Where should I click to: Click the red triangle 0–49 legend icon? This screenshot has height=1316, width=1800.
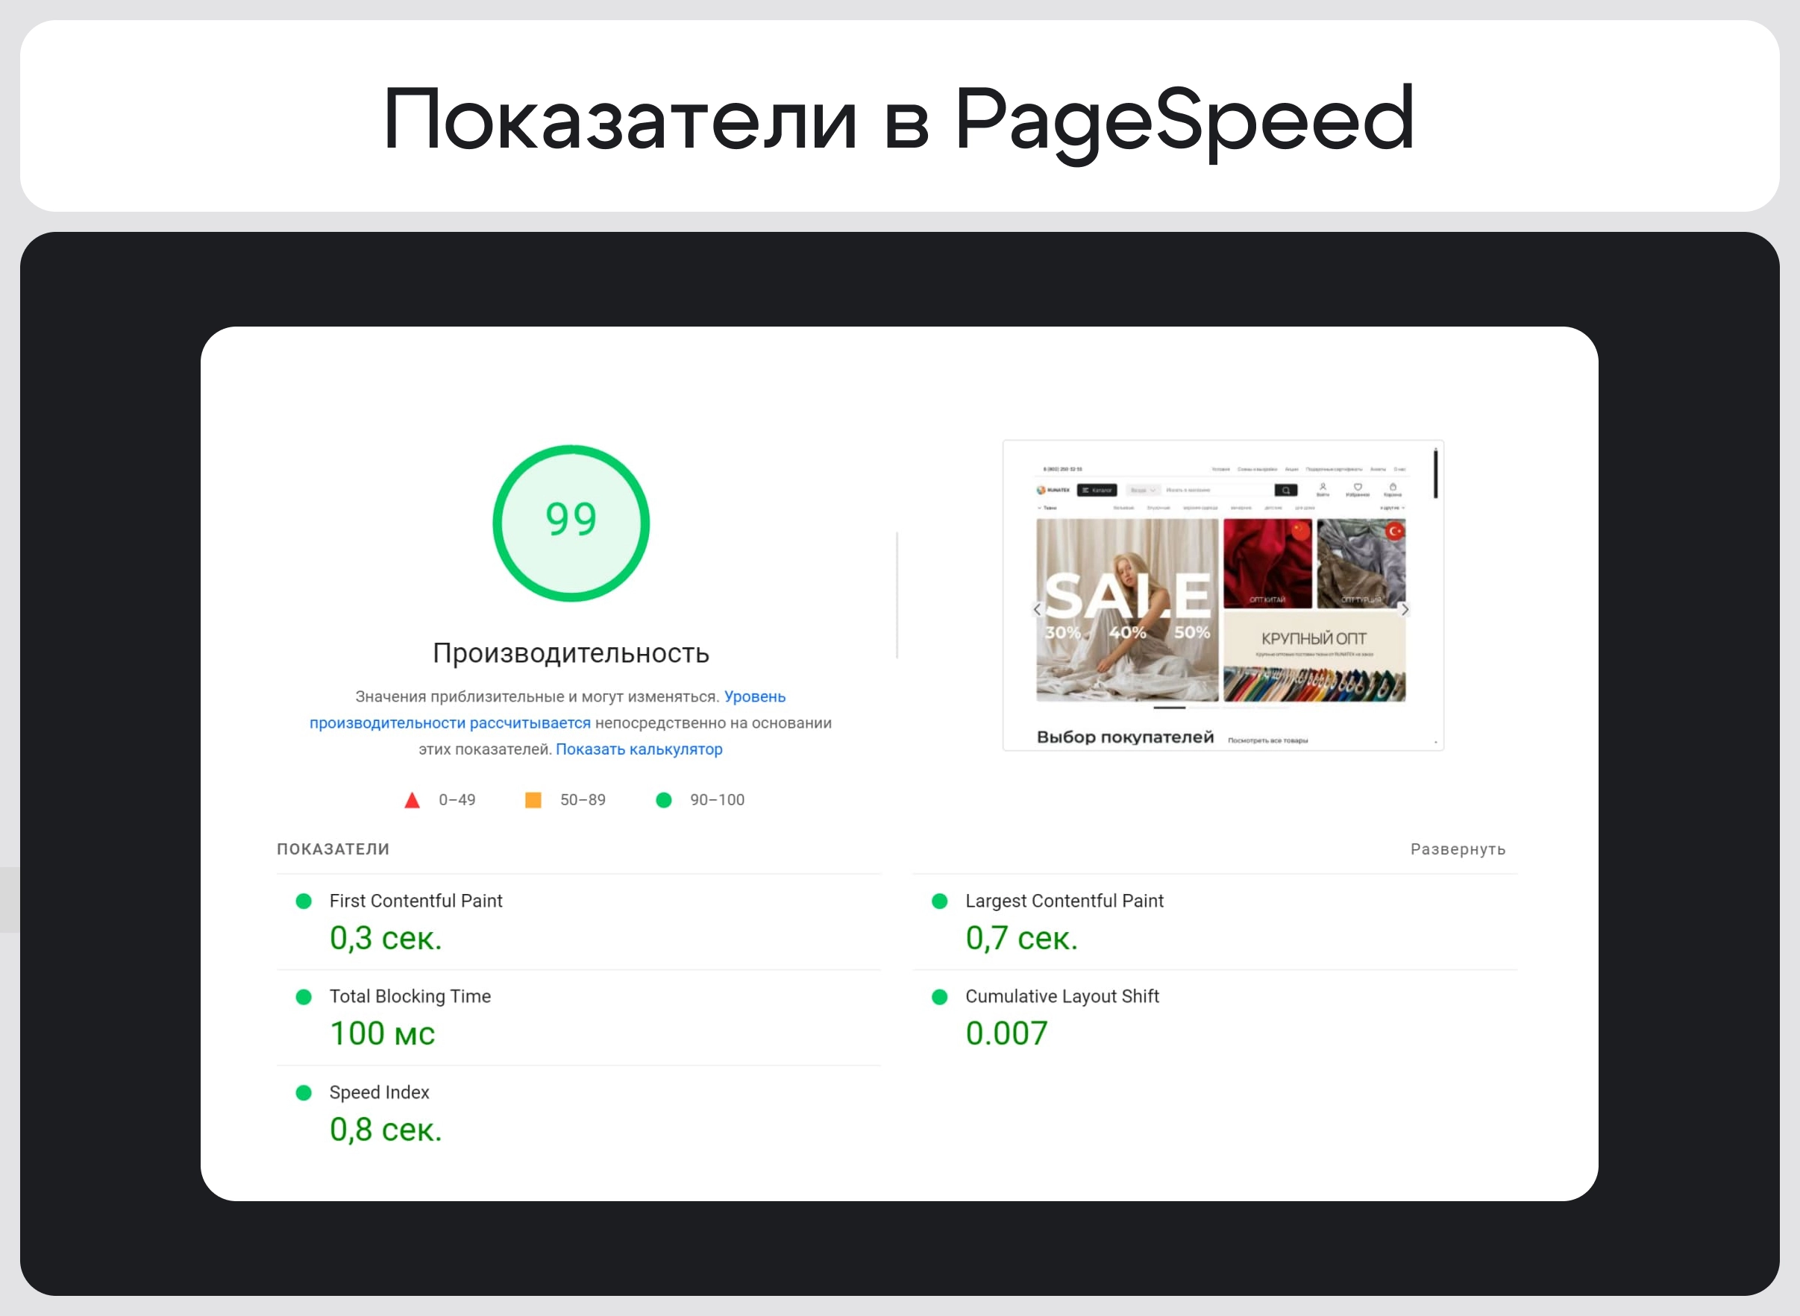pos(412,800)
